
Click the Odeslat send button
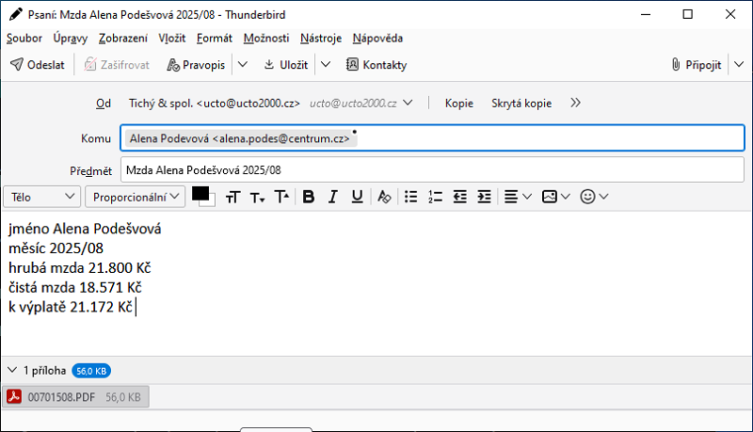tap(38, 65)
